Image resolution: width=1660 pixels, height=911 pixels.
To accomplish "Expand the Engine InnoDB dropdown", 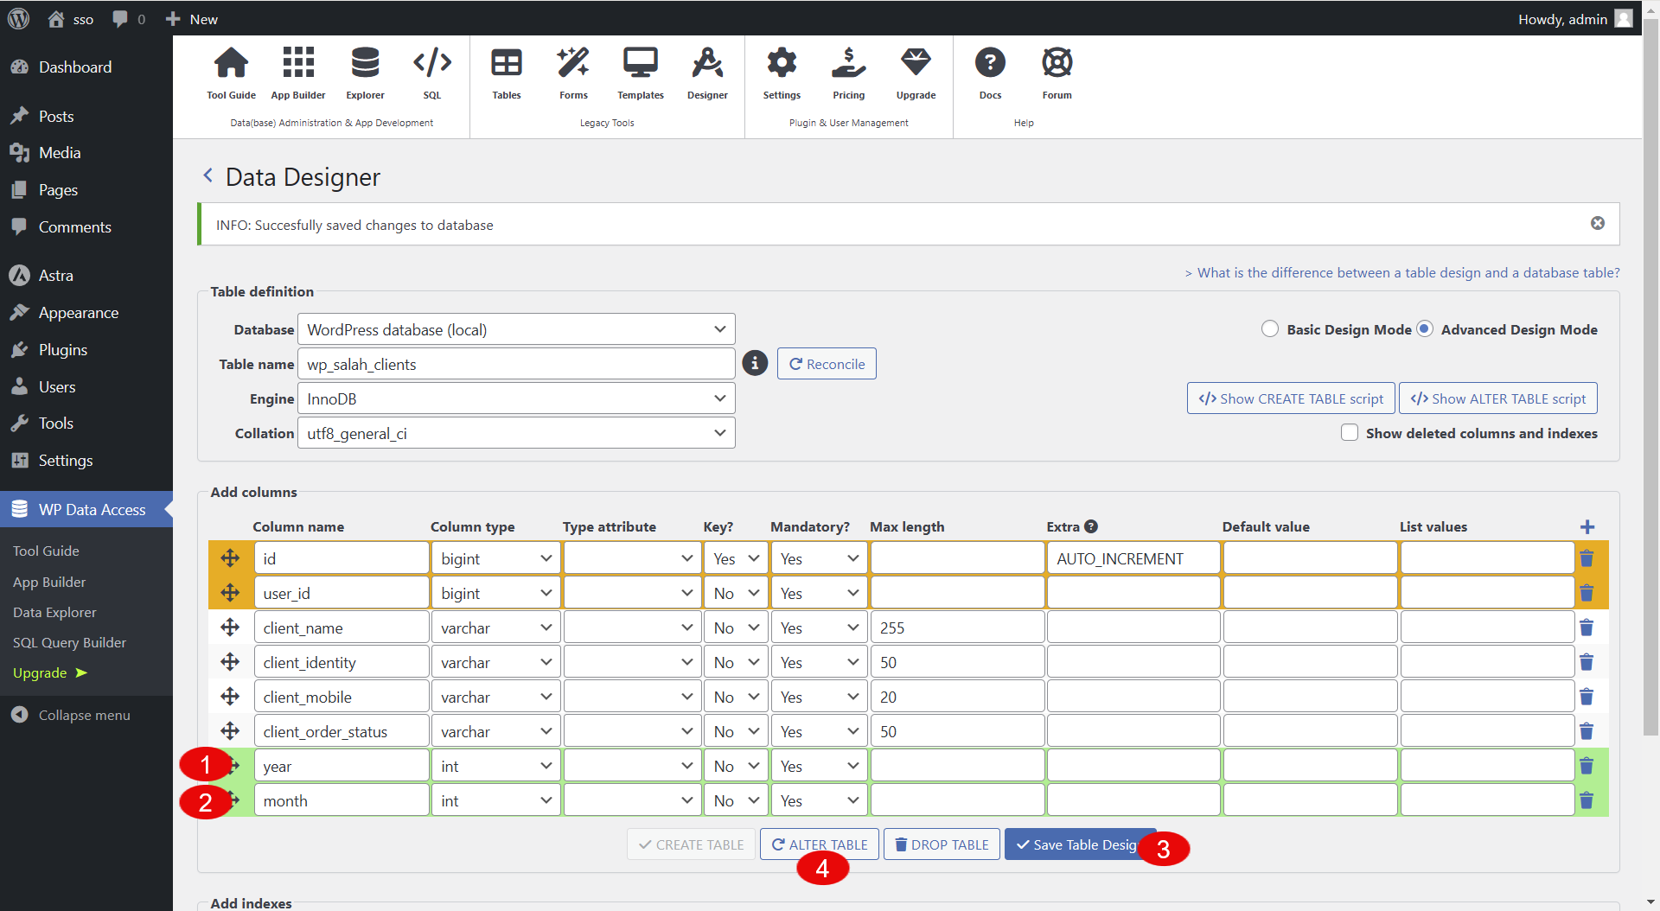I will [516, 398].
